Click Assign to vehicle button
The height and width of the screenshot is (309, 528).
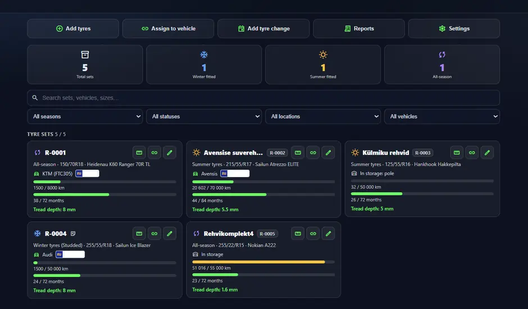tap(169, 29)
